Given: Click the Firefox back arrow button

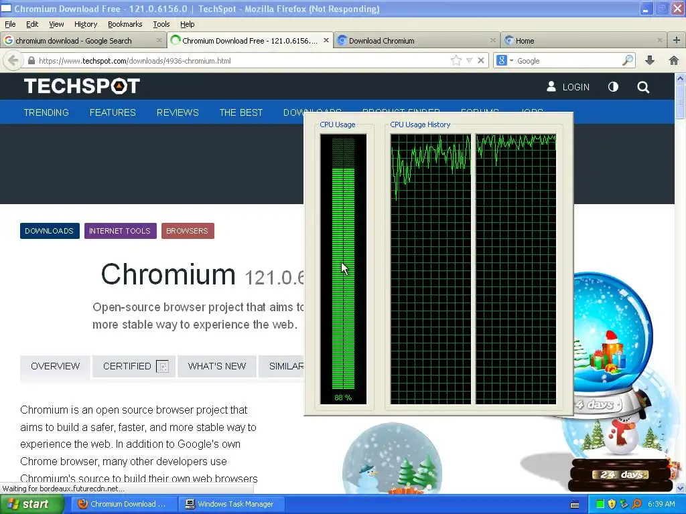Looking at the screenshot, I should click(13, 61).
